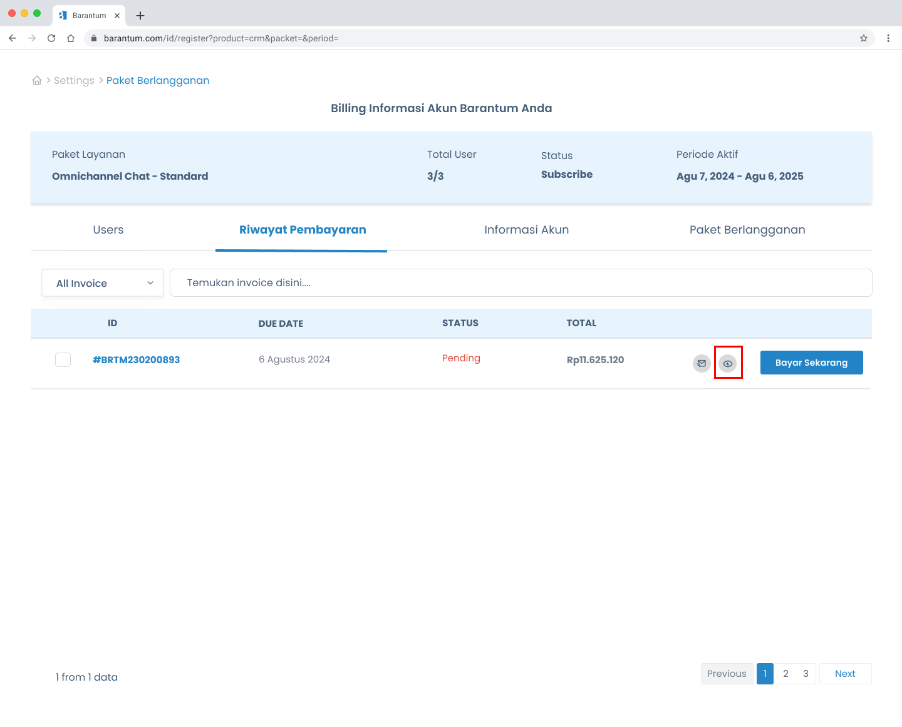902x727 pixels.
Task: Click the 3/3 total user value
Action: (435, 177)
